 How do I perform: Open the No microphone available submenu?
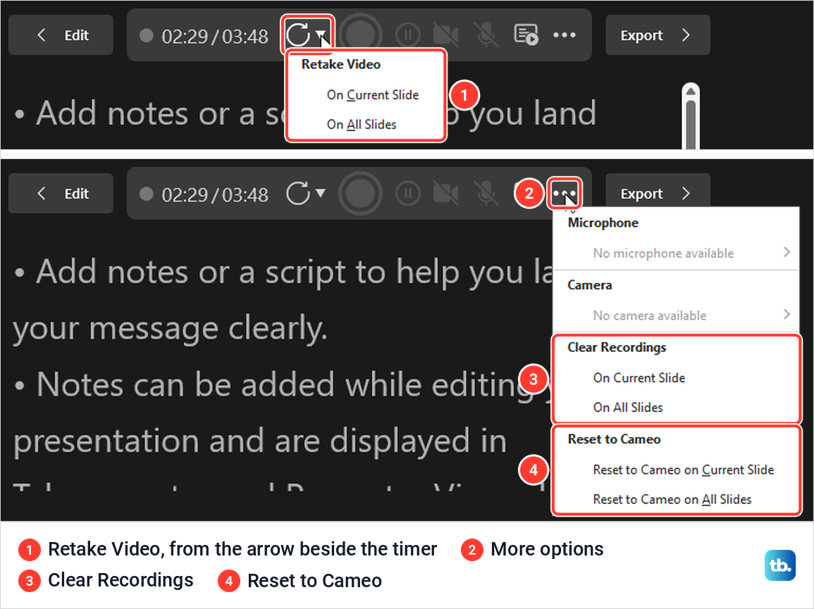coord(676,253)
